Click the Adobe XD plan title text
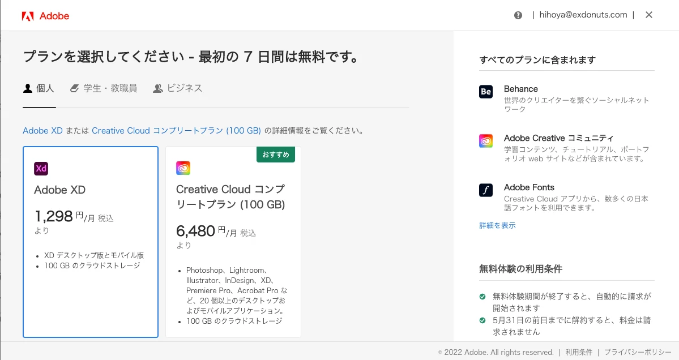 click(x=60, y=190)
